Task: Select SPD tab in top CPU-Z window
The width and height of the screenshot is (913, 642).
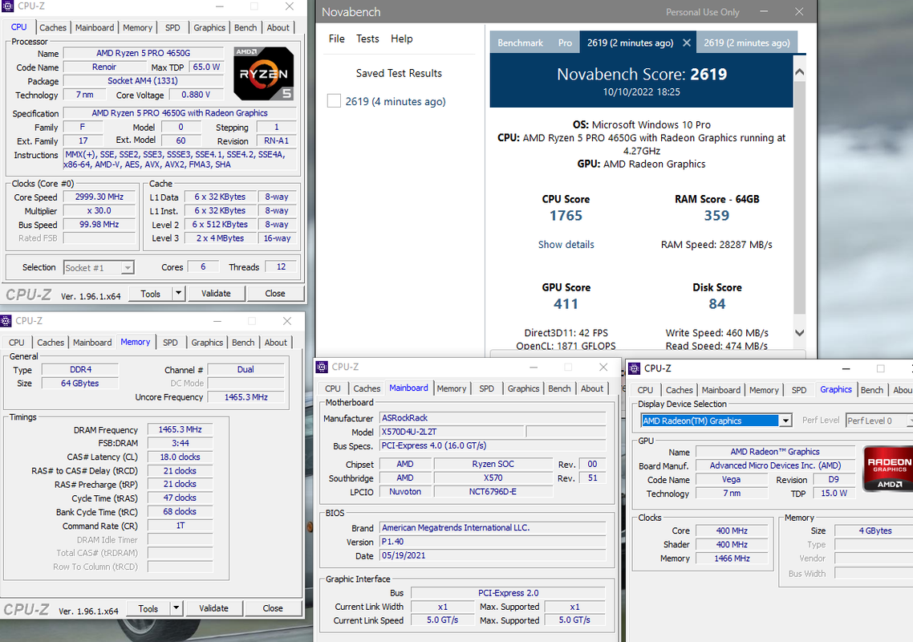Action: click(x=172, y=27)
